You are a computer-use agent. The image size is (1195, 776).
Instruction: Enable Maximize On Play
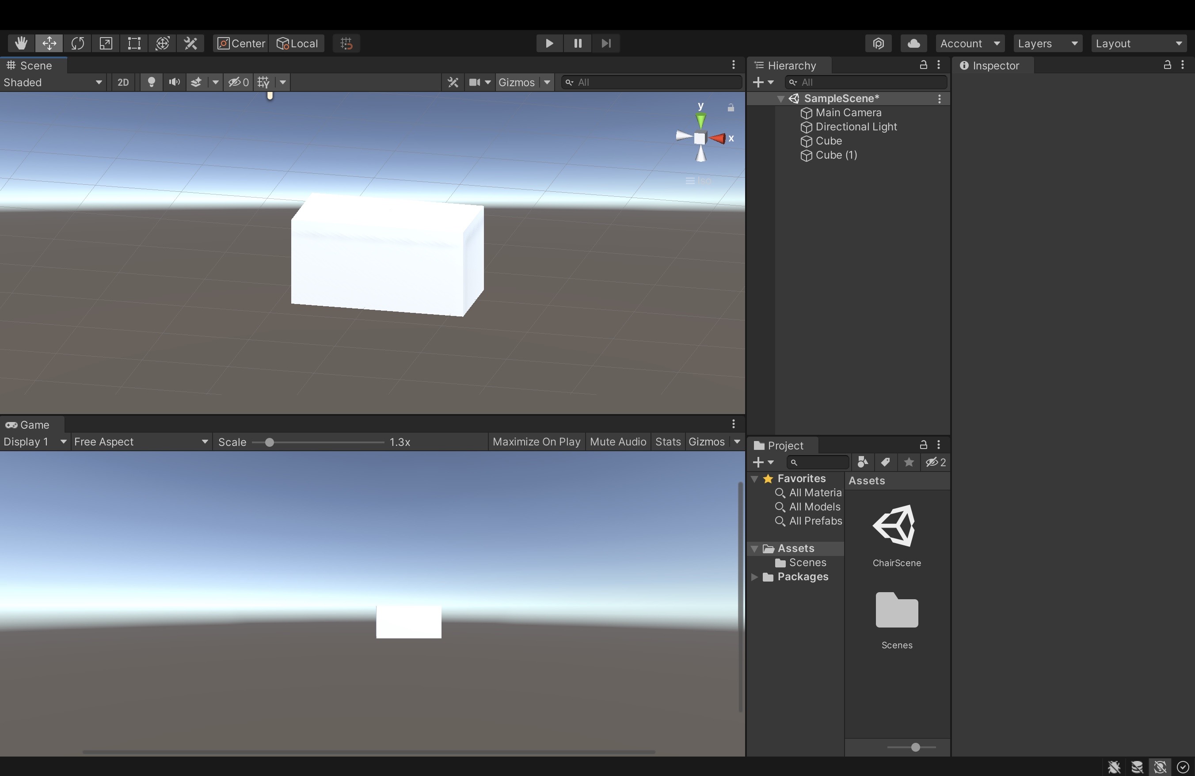[536, 442]
